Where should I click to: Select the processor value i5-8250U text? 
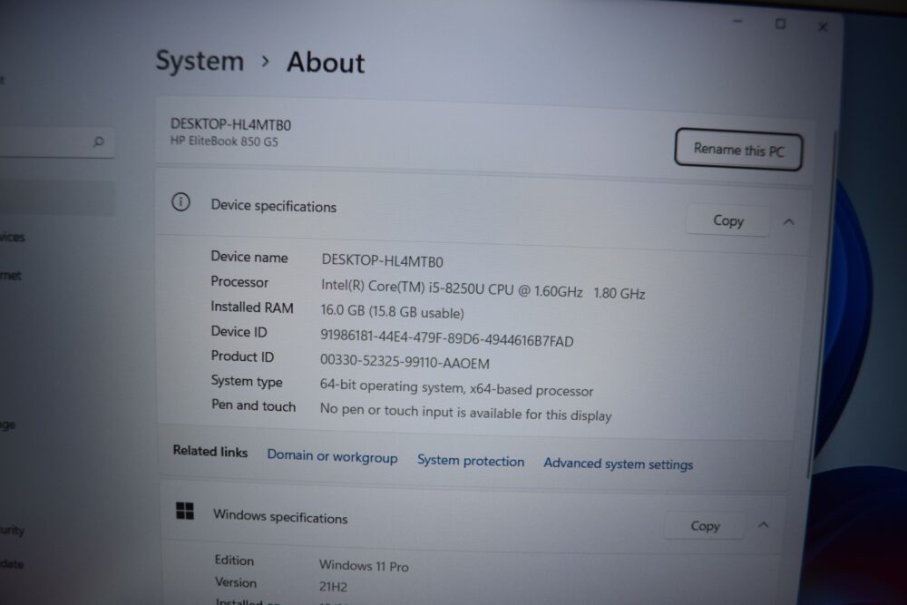point(483,288)
